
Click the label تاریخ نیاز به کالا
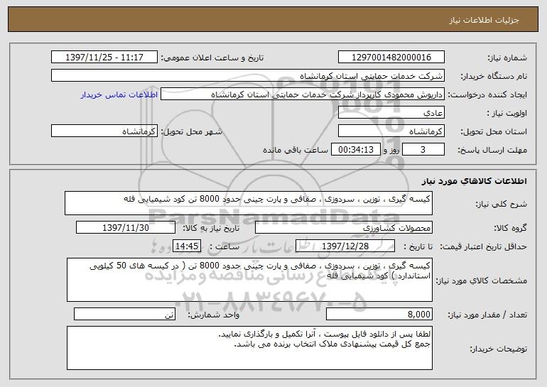(211, 228)
